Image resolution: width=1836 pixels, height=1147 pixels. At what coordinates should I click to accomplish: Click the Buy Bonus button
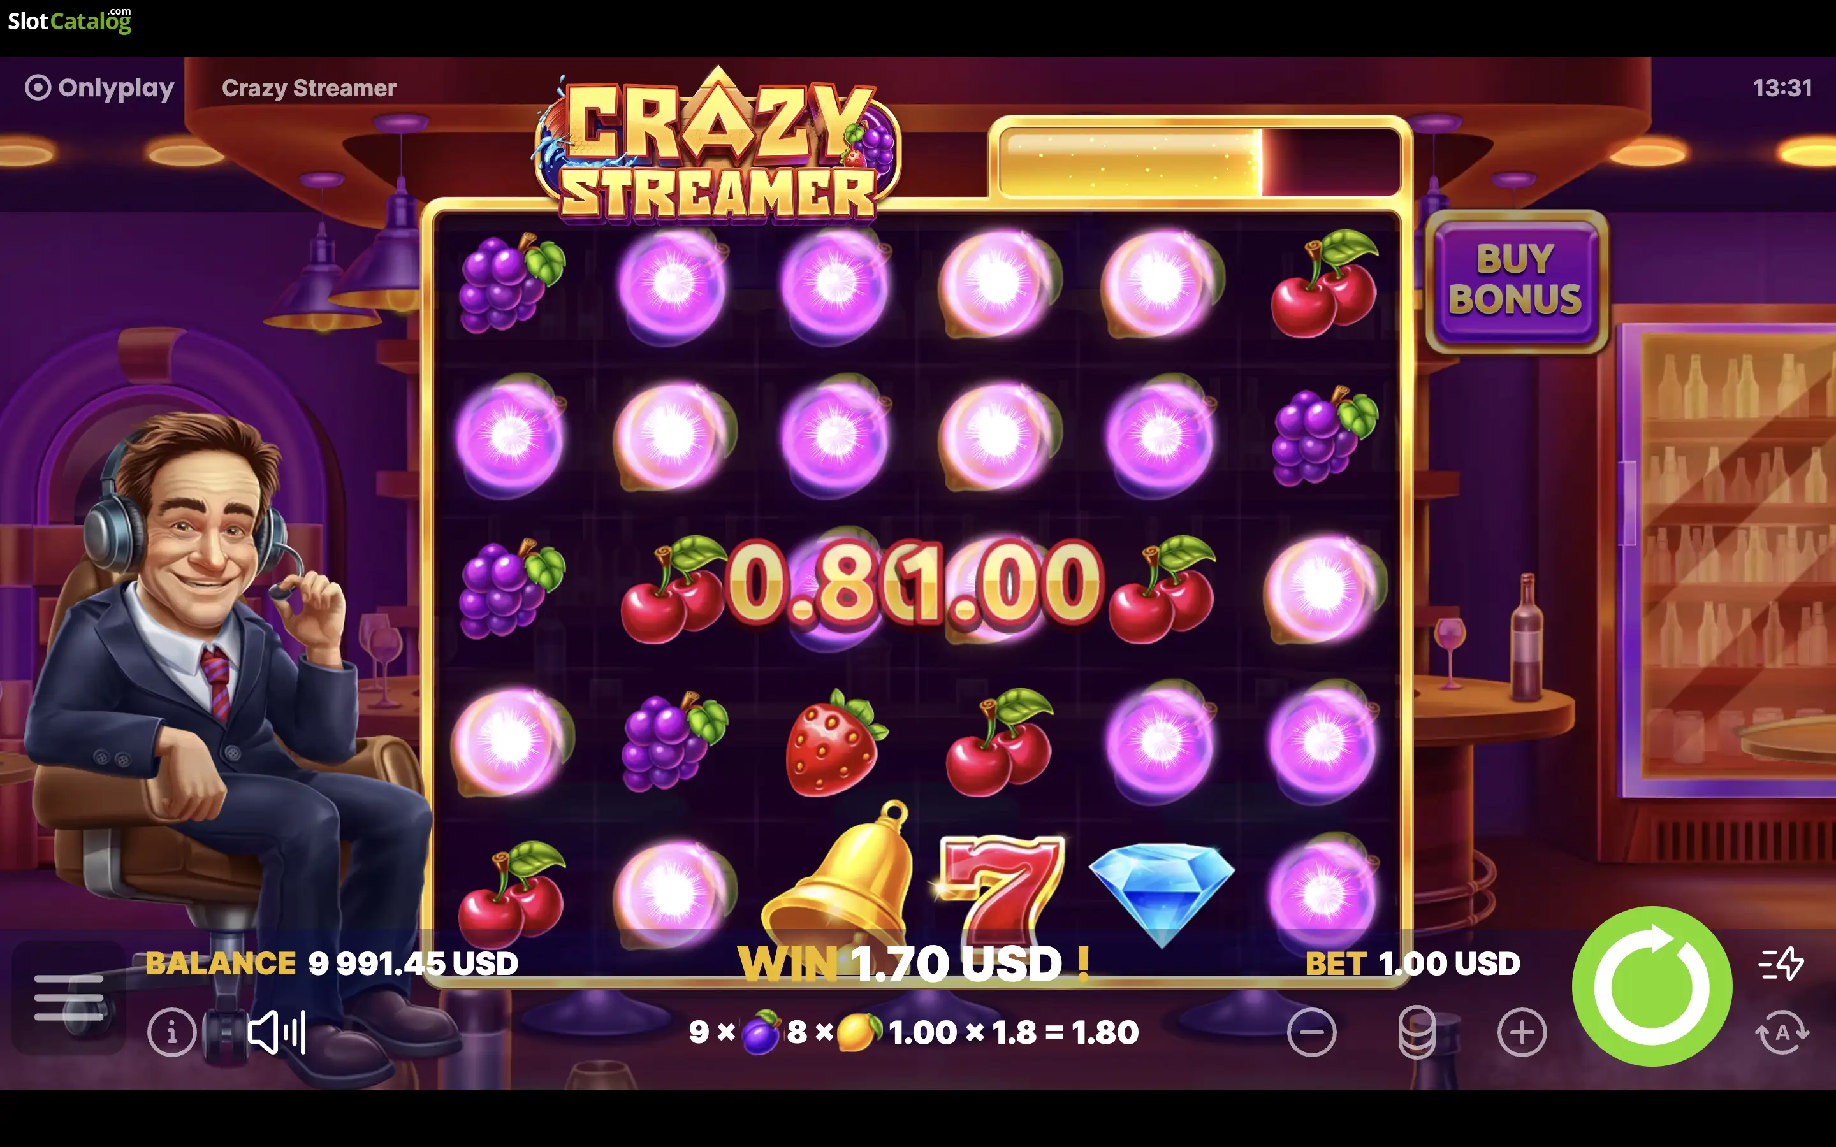(x=1516, y=280)
